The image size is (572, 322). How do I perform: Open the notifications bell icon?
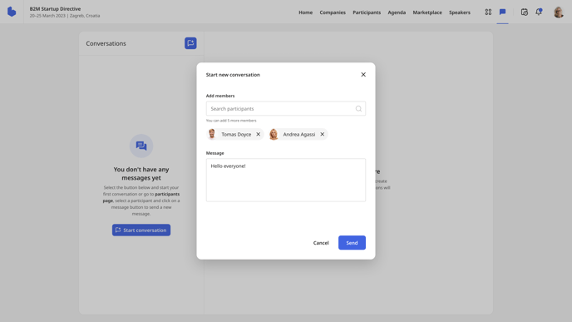tap(539, 12)
